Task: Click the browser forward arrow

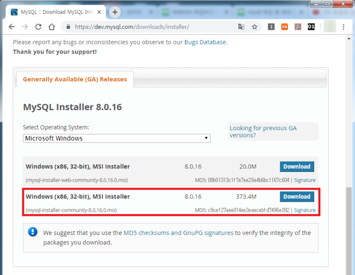Action: pos(25,27)
